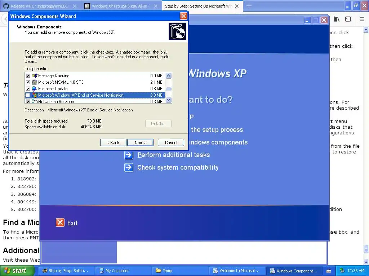Click system tray icon beside clock
Screen dimensions: 369x276
[x=342, y=271]
